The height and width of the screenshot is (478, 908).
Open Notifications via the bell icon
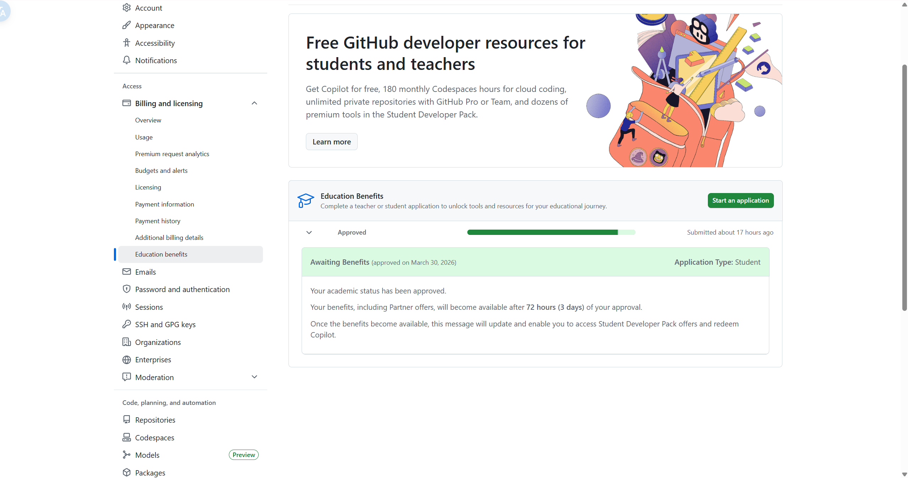click(127, 60)
